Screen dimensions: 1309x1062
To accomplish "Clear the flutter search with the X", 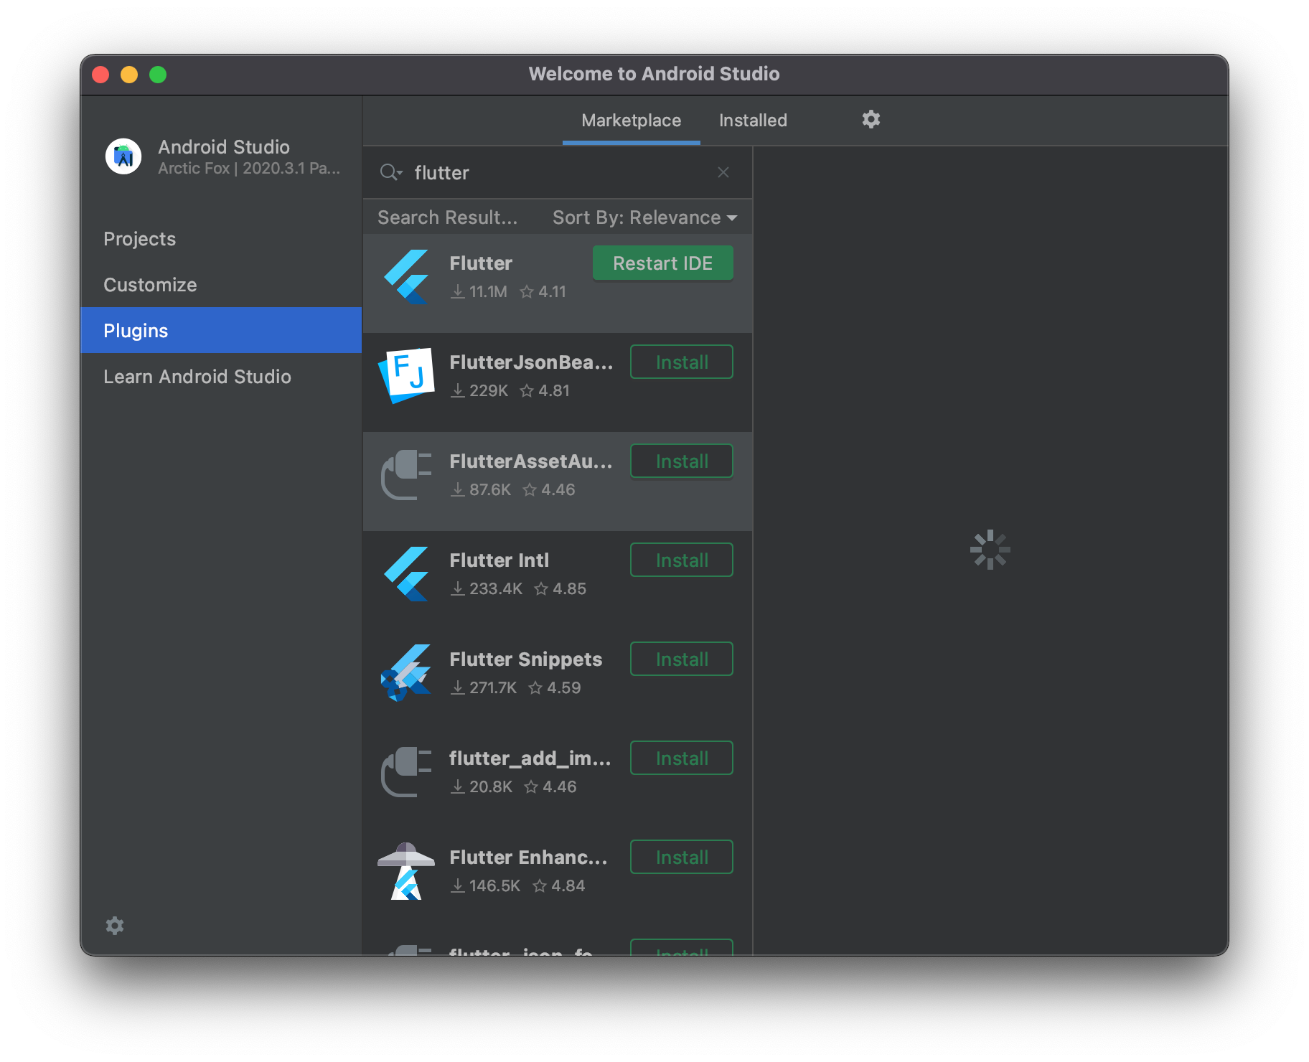I will (723, 172).
